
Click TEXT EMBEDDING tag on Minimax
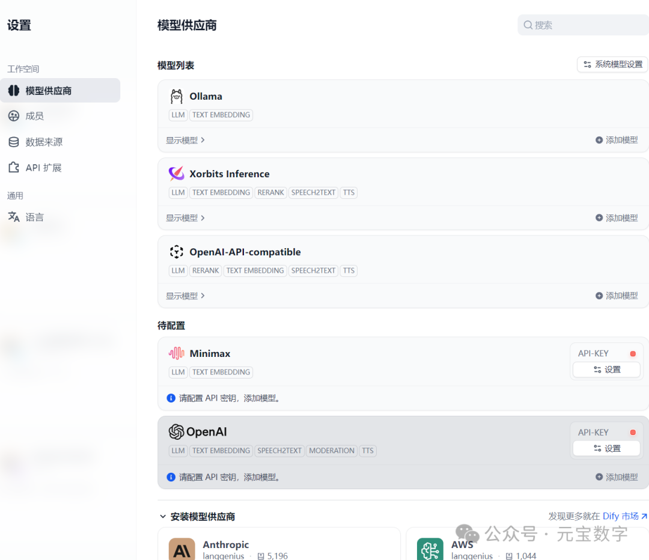click(221, 372)
